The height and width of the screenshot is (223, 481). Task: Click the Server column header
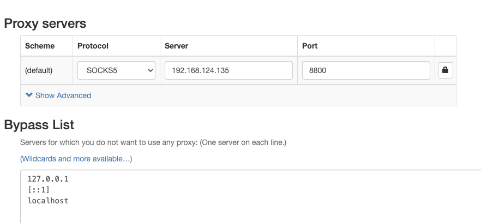pyautogui.click(x=176, y=46)
